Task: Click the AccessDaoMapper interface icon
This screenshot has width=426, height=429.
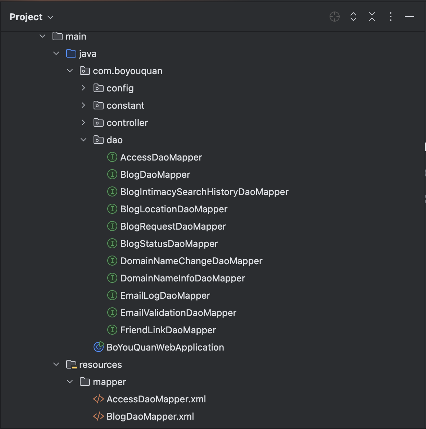Action: 112,157
